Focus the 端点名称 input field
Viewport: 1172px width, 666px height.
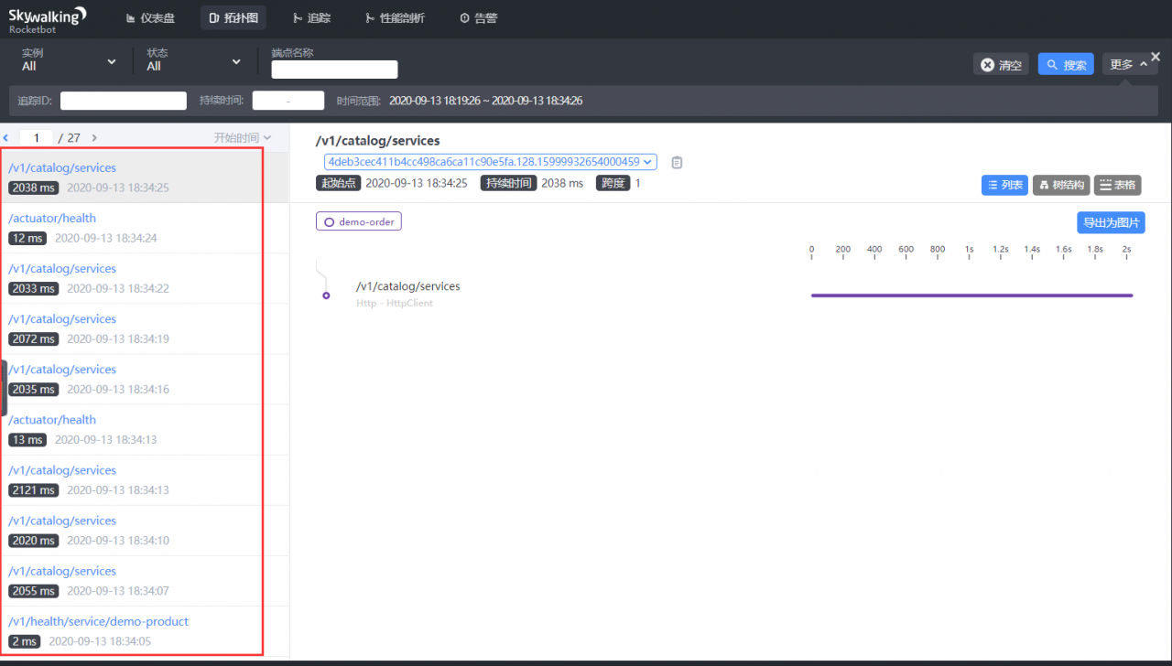[x=334, y=70]
